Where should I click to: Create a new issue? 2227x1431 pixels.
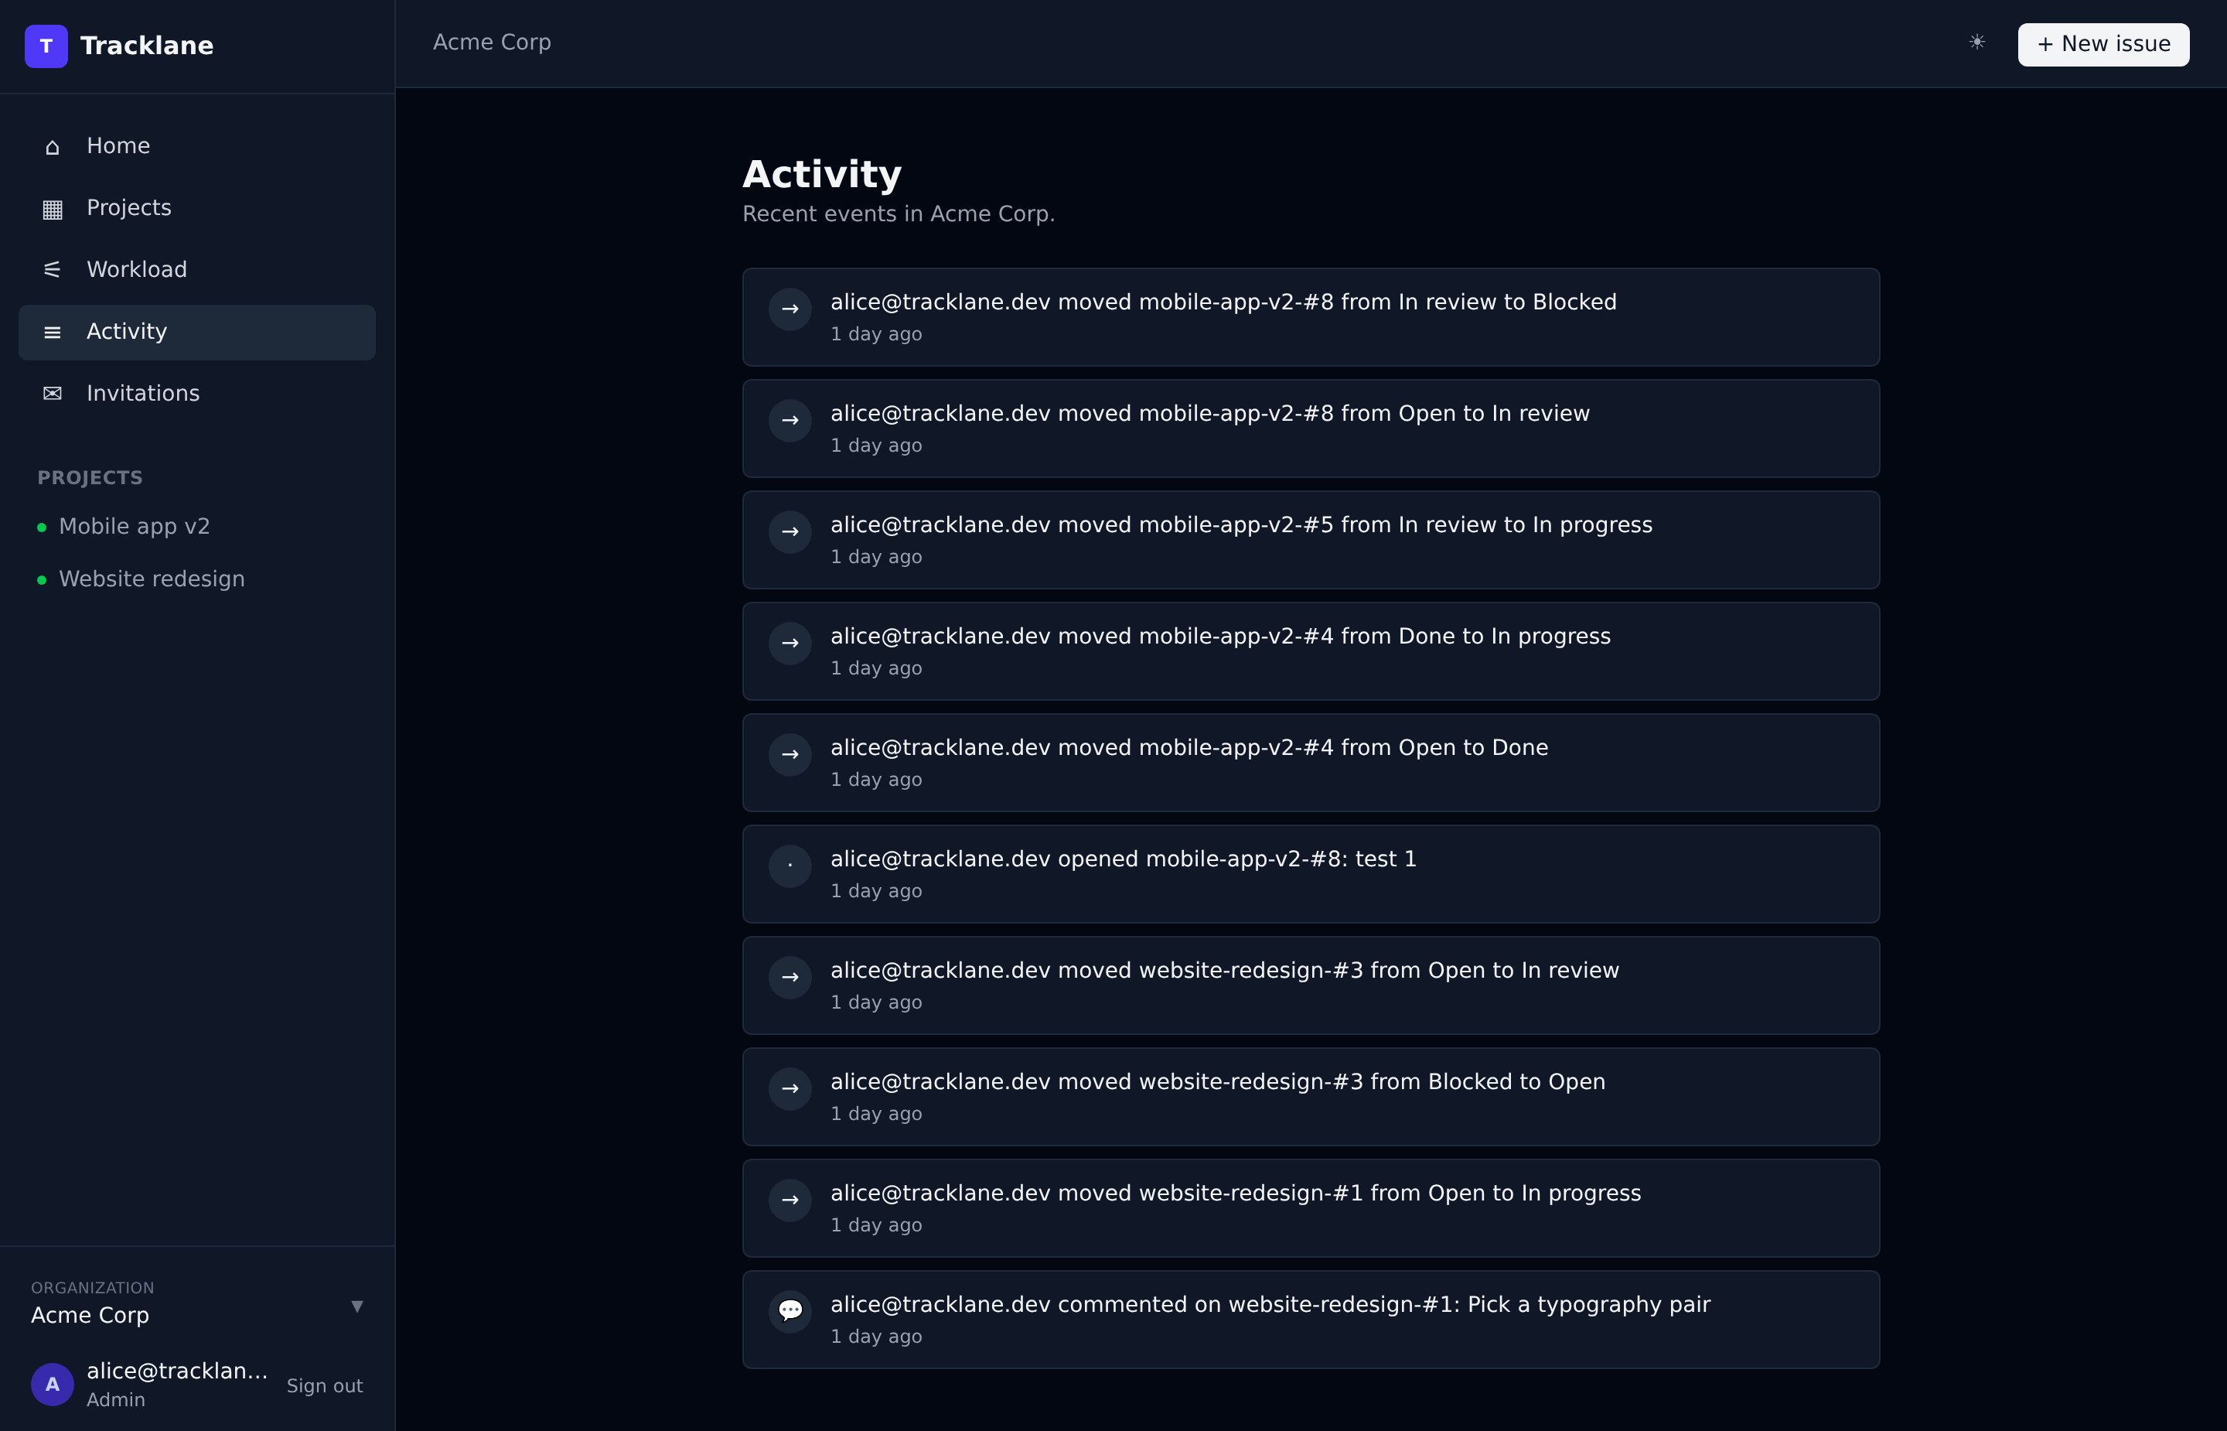point(2103,45)
